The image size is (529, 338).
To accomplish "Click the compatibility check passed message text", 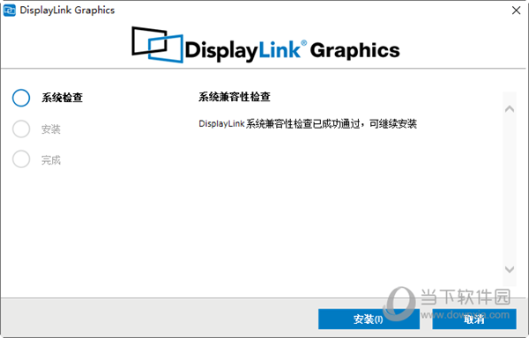I will [308, 124].
